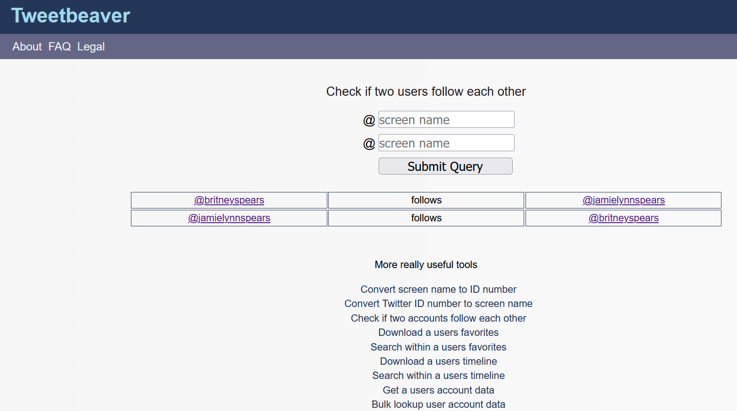Open @jamielynnspears link in first row
737x411 pixels.
pos(623,200)
